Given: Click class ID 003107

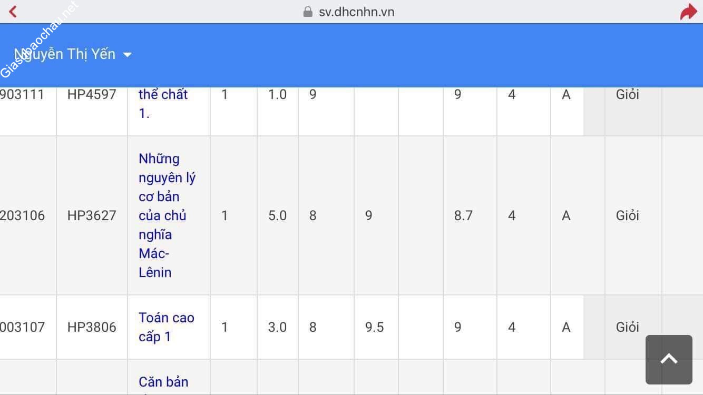Looking at the screenshot, I should [x=23, y=327].
